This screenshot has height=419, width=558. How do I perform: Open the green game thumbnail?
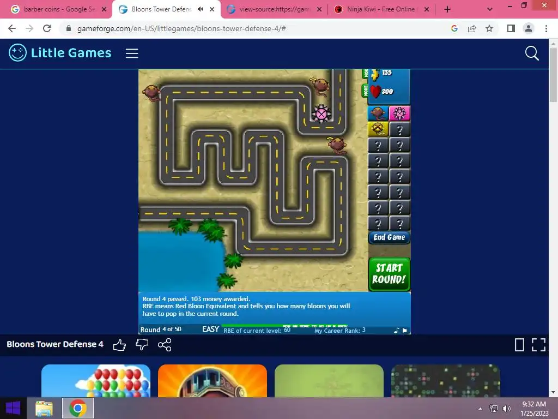pos(329,380)
